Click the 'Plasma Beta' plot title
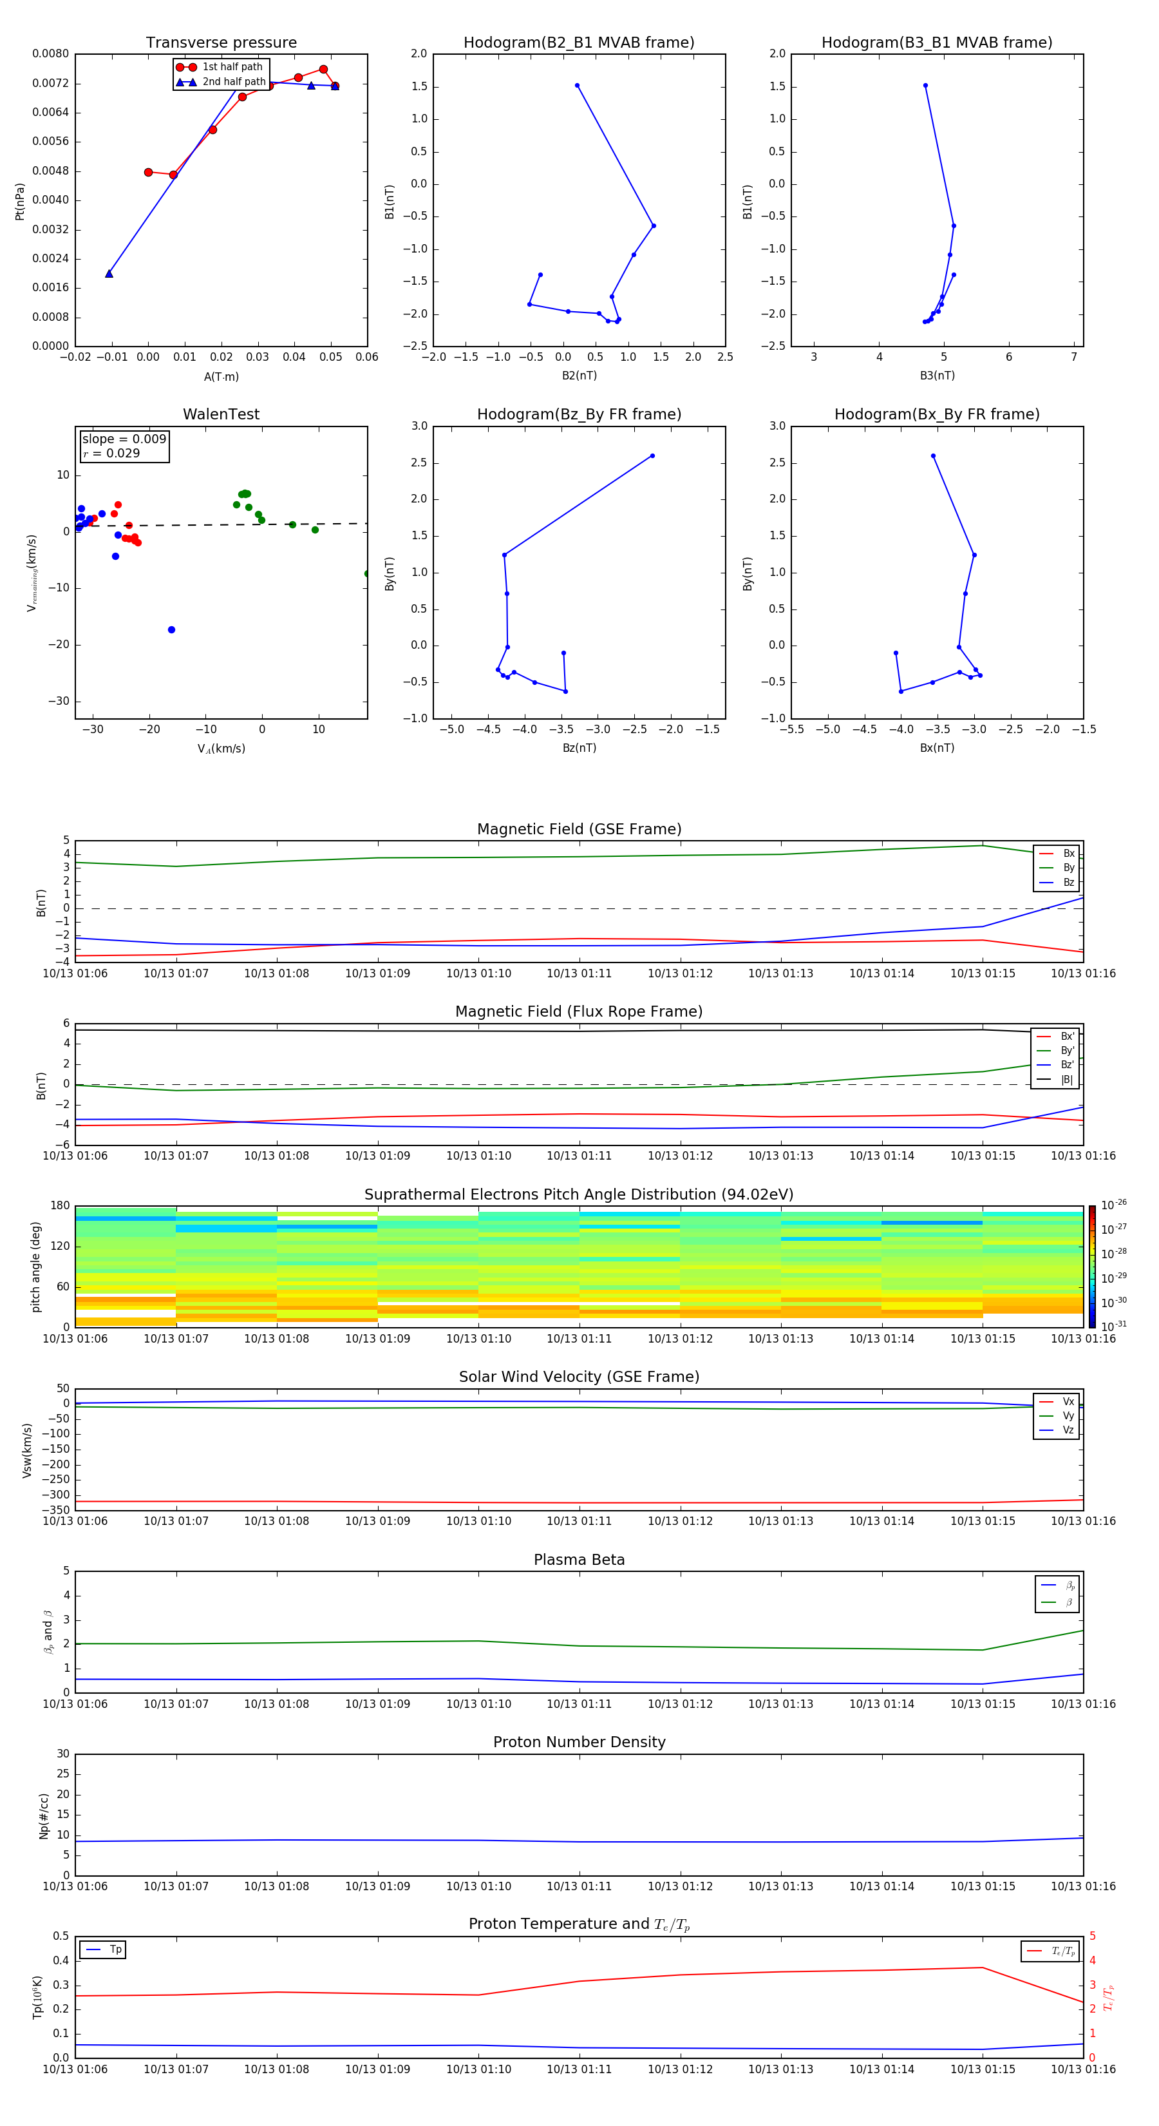 [579, 1560]
